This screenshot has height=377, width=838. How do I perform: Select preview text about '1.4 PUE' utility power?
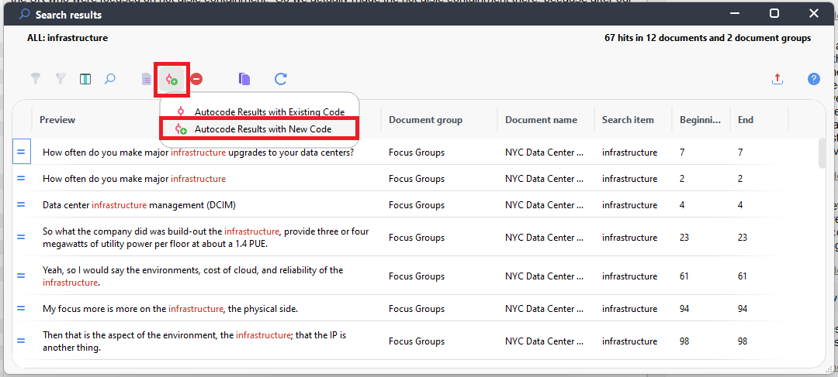point(206,238)
